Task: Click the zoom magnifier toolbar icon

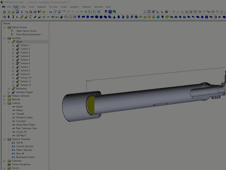Action: 114,12
